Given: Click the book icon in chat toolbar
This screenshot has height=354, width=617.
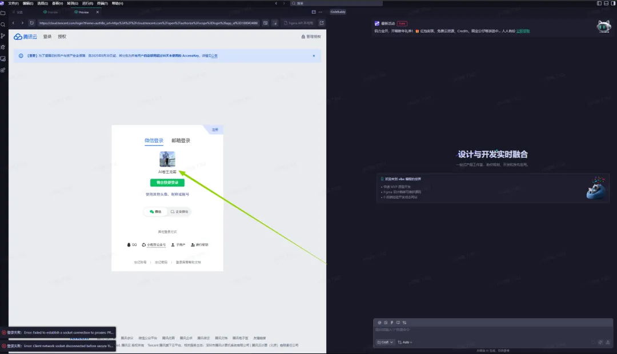Looking at the screenshot, I should 398,323.
